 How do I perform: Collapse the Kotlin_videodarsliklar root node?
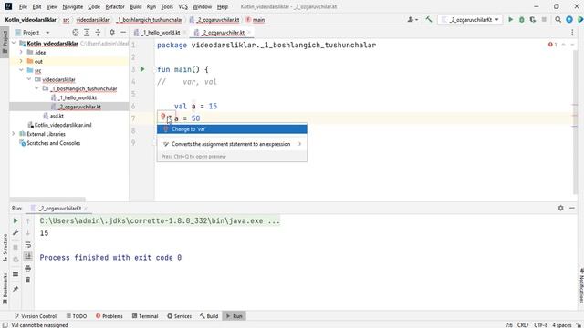click(15, 43)
